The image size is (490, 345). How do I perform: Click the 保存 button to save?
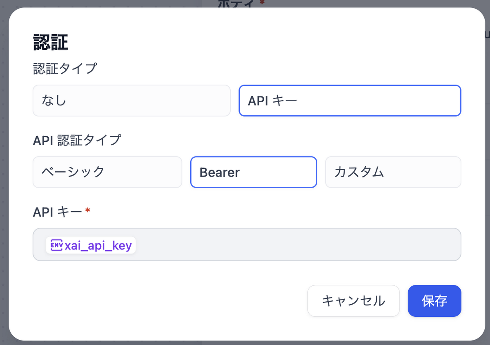tap(434, 301)
